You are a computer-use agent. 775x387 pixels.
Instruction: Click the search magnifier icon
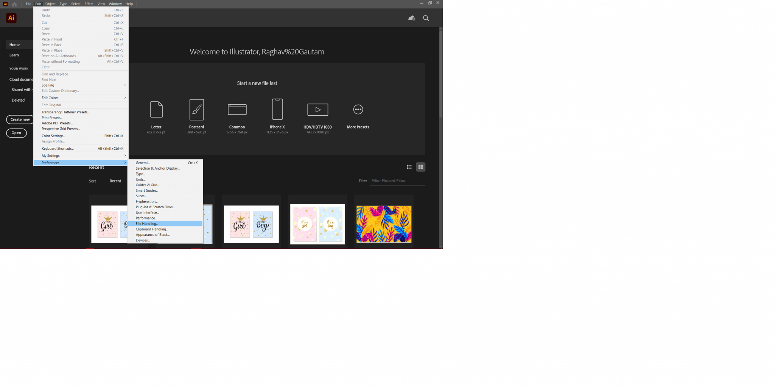(426, 18)
